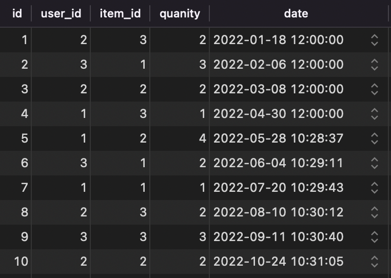Click the item_id column header
The image size is (391, 278).
(120, 14)
